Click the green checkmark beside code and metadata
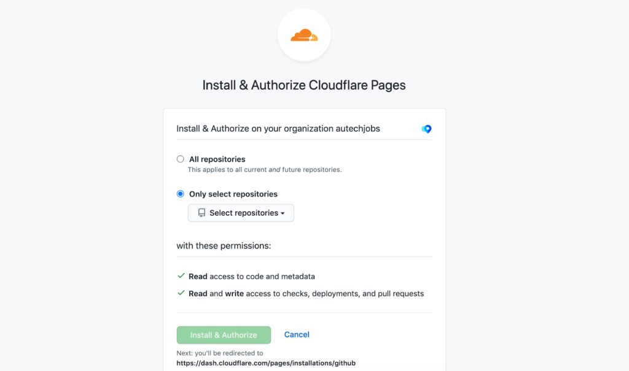Screen dimensions: 629x371 coord(181,276)
